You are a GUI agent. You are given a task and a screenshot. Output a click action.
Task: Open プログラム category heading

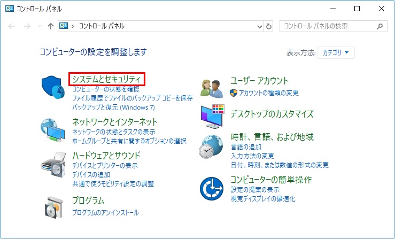88,201
